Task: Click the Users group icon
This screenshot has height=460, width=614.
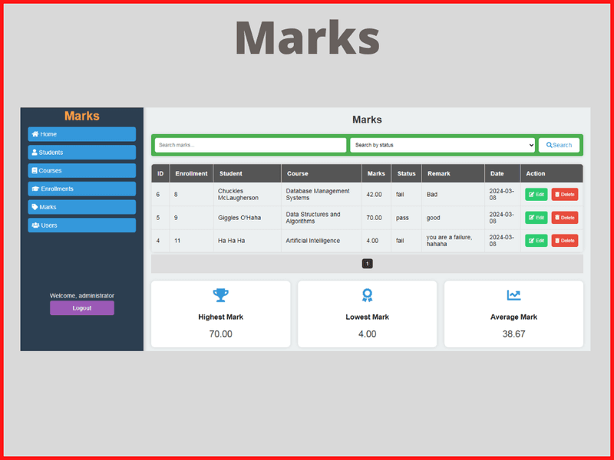Action: point(35,225)
